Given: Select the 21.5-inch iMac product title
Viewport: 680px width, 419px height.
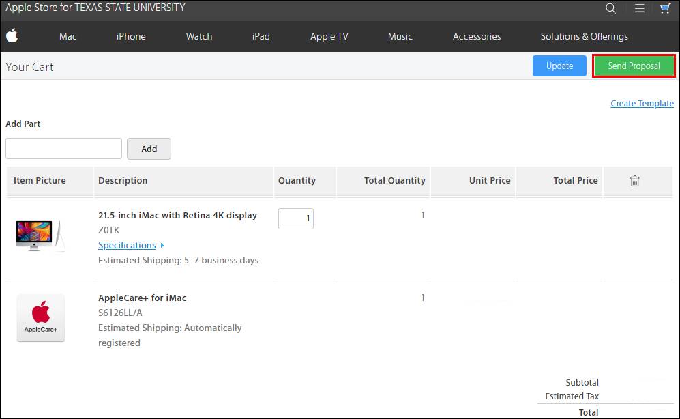Looking at the screenshot, I should pos(178,216).
